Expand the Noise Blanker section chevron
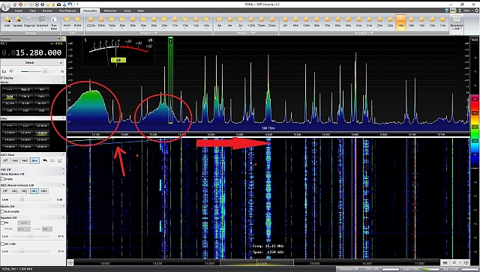 click(x=64, y=174)
